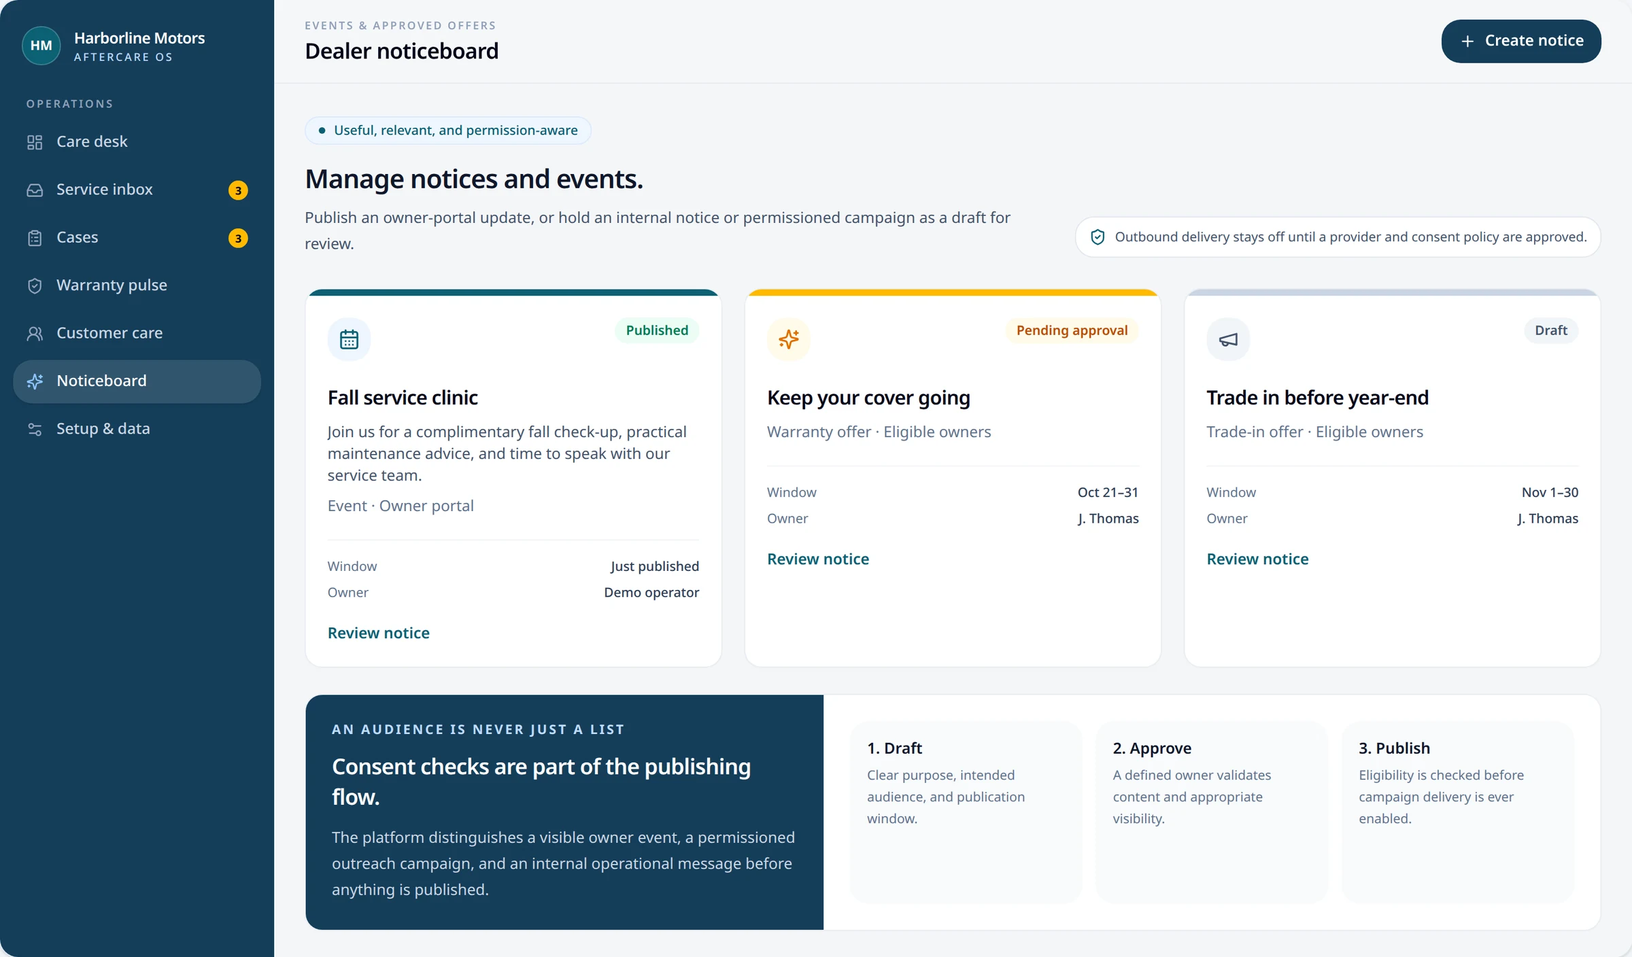1632x957 pixels.
Task: Click the Published status badge
Action: click(x=657, y=330)
